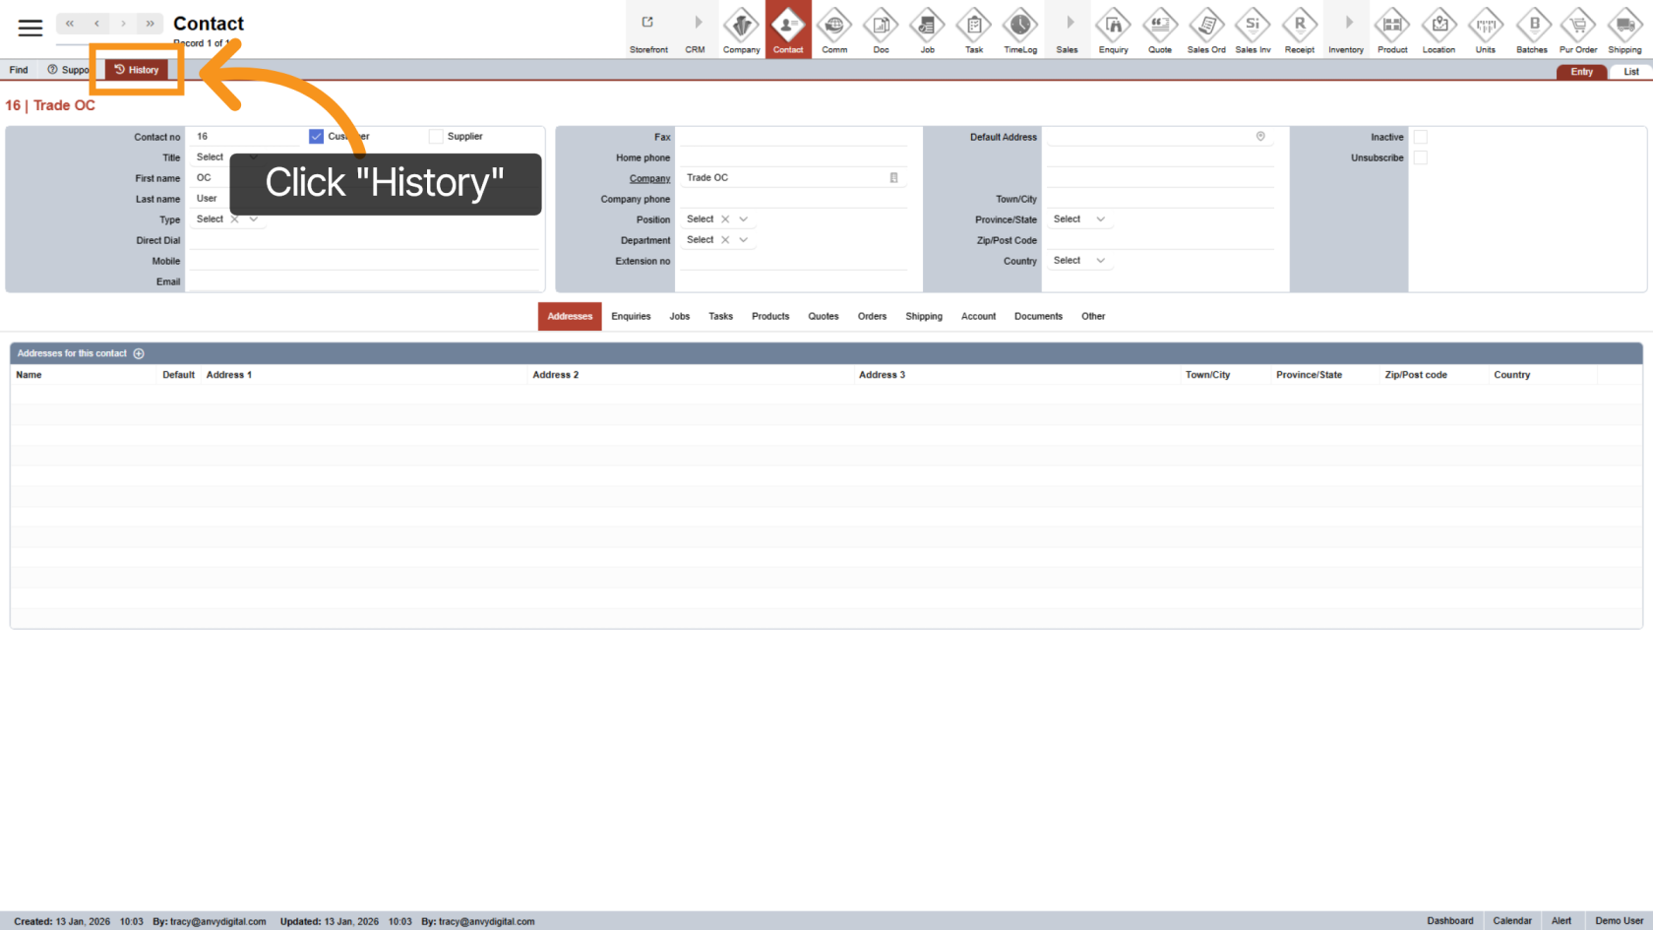Click the History button
1653x930 pixels.
[x=137, y=69]
